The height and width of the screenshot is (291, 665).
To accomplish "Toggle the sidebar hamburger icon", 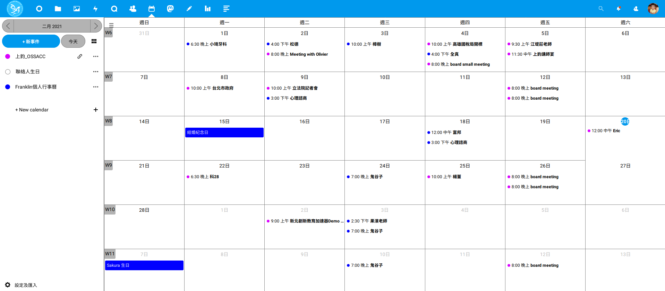I will coord(111,25).
